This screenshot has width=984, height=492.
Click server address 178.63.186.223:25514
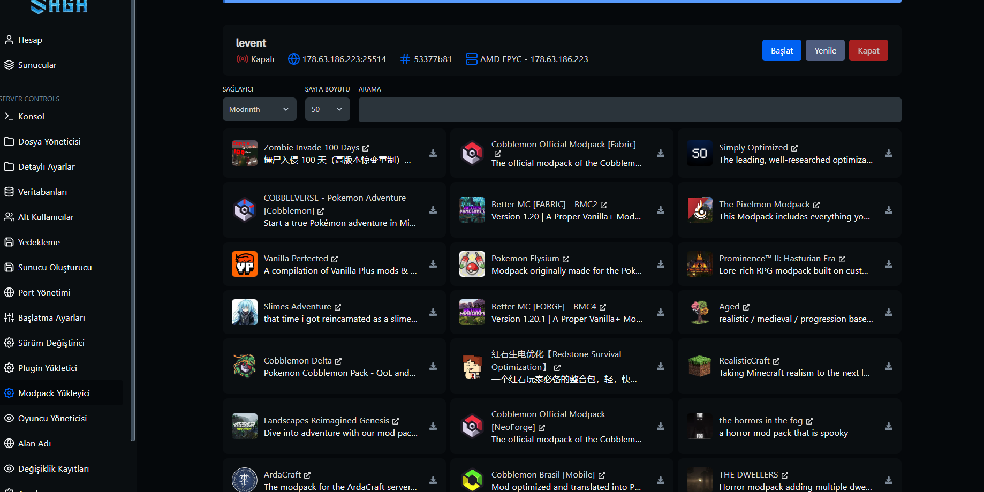344,59
